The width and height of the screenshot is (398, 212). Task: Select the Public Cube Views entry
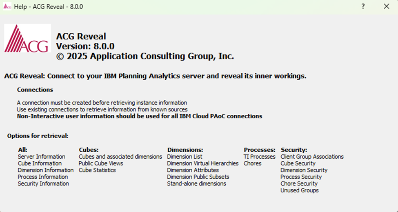(x=101, y=164)
